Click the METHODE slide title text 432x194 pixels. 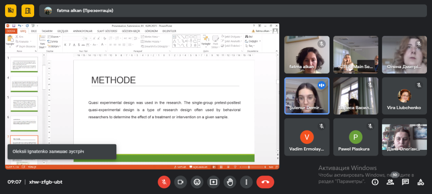(x=113, y=80)
